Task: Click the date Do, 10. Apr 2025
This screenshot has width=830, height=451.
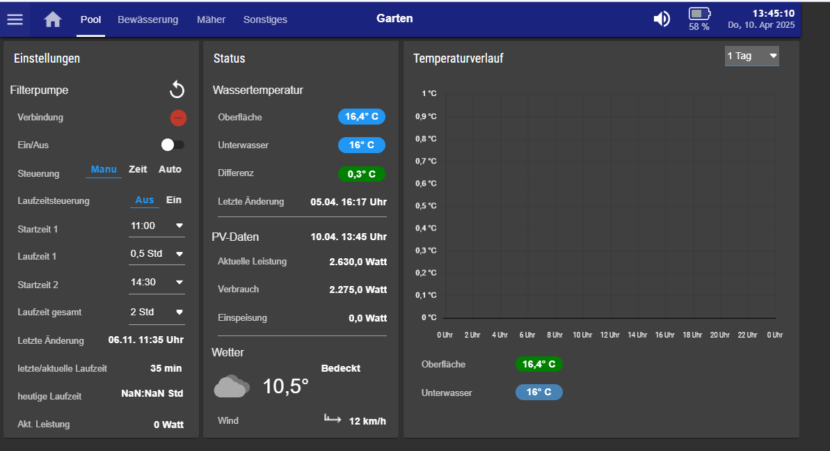Action: pos(761,25)
